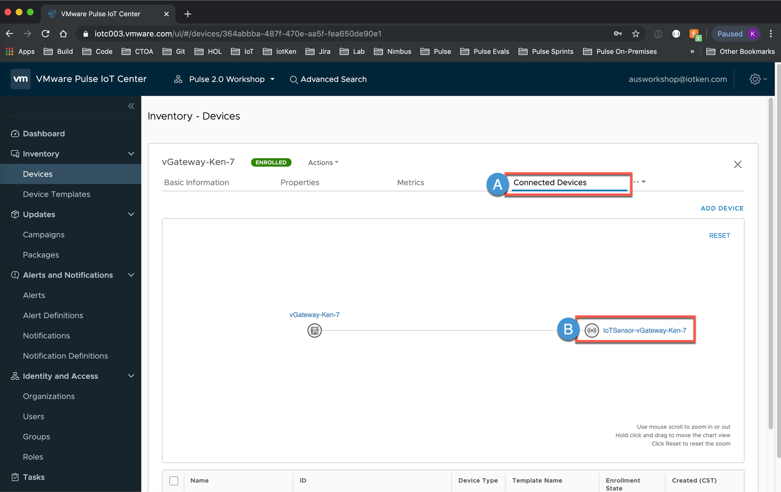Switch to the Metrics tab
The image size is (781, 492).
411,182
